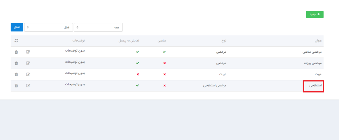Click edit icon for مرخصی ساعتی row
Image resolution: width=339 pixels, height=140 pixels.
[28, 52]
